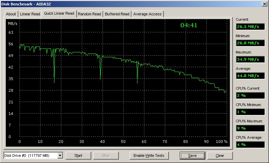
Task: Click the CPU% Minimum 1 % value
Action: point(250,112)
